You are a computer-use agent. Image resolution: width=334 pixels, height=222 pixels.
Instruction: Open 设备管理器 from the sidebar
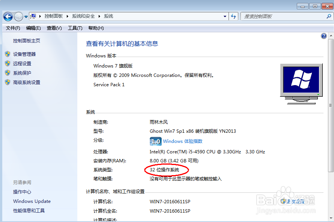tap(24, 54)
